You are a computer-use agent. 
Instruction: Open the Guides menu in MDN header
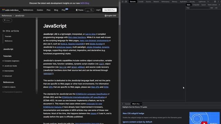click(x=40, y=10)
